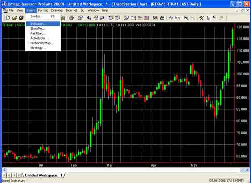The image size is (251, 183).
Task: Click the Feb label on the date axis
Action: click(x=74, y=165)
